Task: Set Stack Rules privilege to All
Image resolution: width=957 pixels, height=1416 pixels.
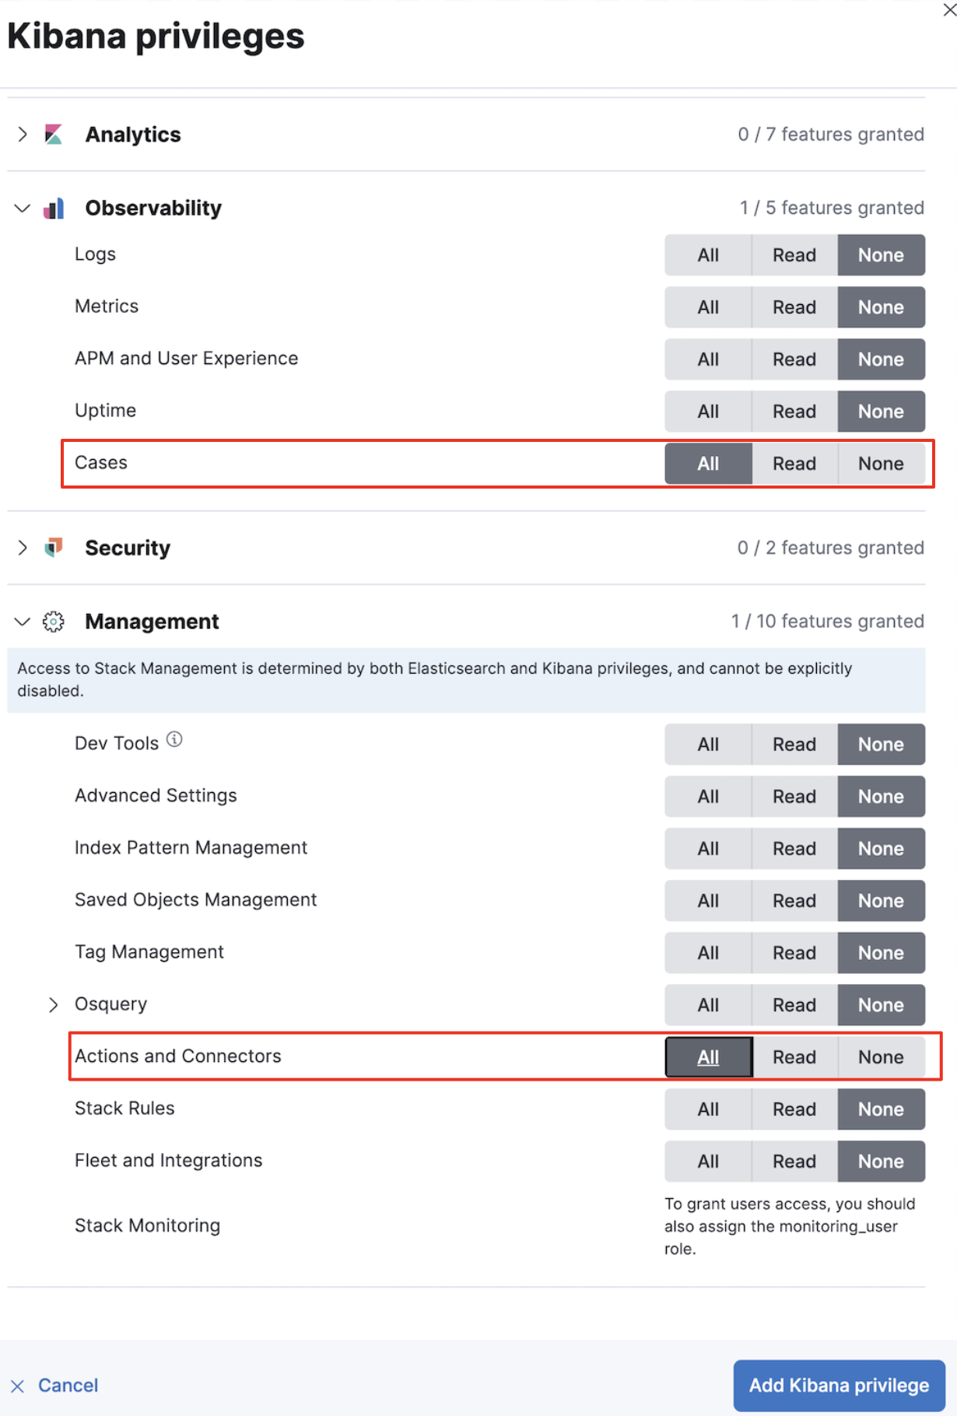Action: 708,1109
